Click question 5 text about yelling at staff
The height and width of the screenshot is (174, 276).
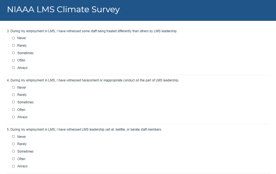tap(84, 130)
